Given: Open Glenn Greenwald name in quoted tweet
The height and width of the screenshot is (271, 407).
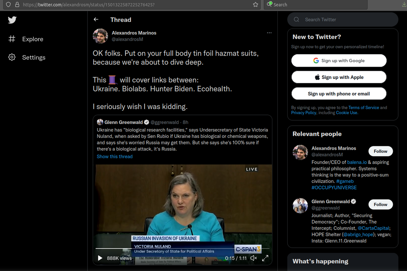Looking at the screenshot, I should click(x=124, y=122).
